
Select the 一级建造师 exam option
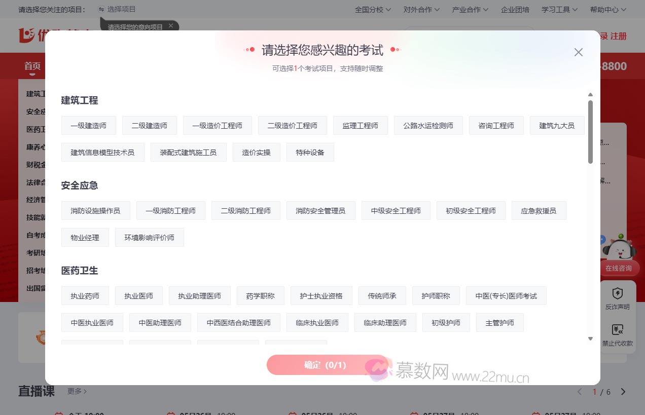[x=88, y=125]
